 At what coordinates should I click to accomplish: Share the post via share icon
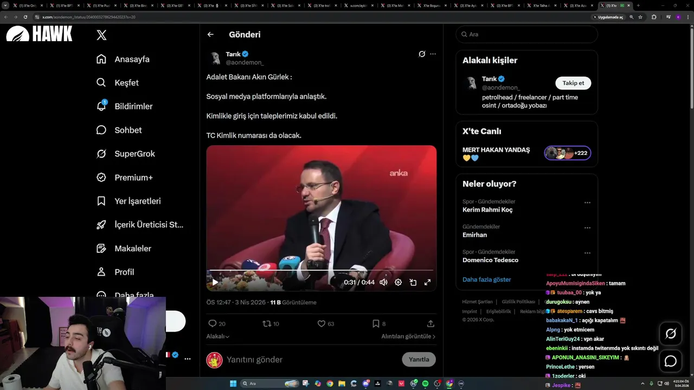(x=430, y=323)
